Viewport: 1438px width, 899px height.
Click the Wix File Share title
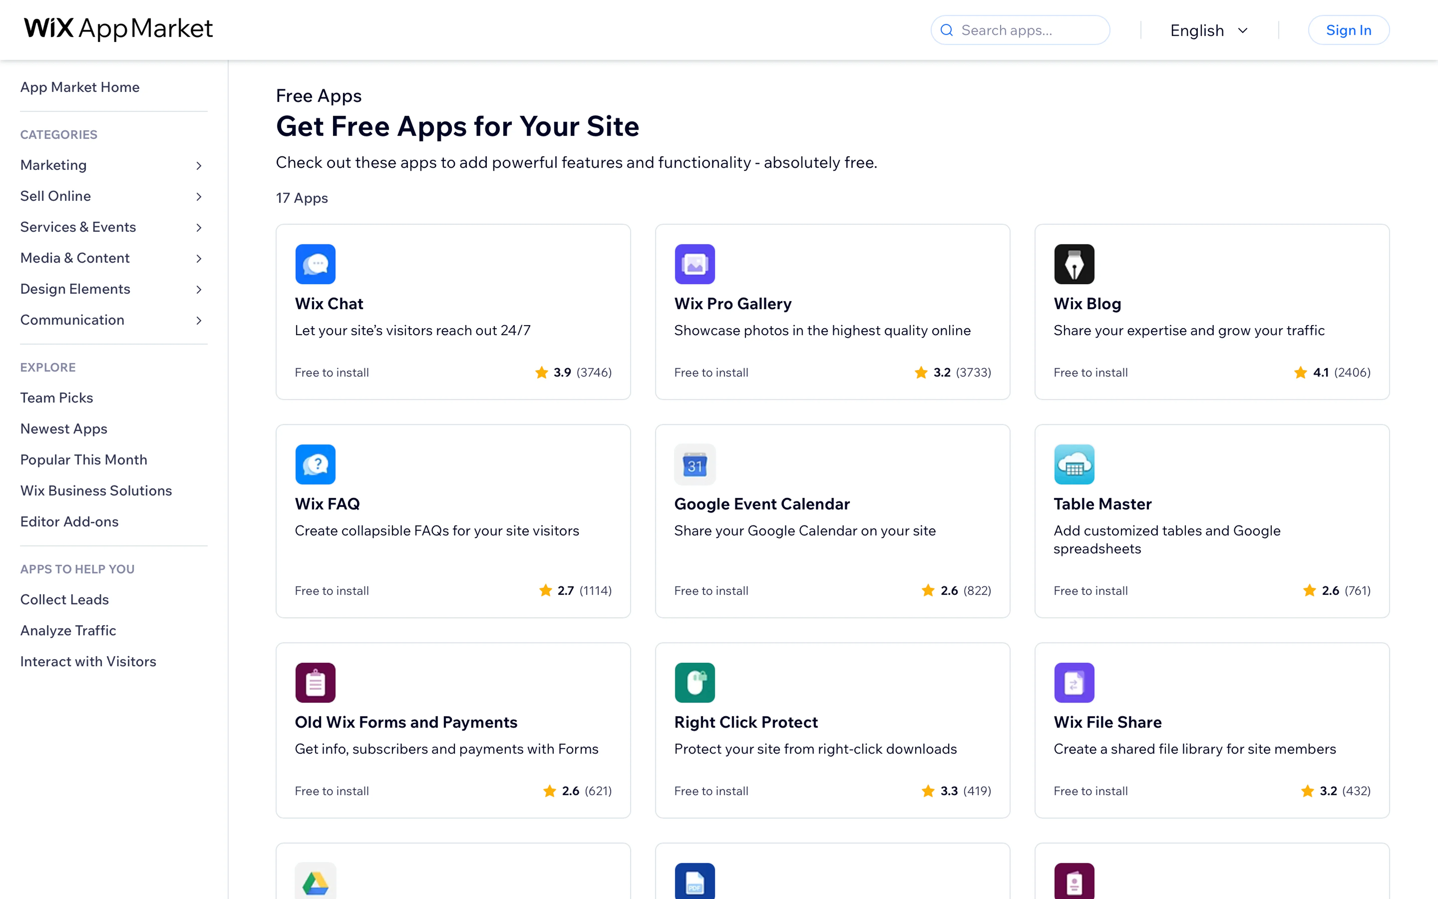click(1107, 722)
